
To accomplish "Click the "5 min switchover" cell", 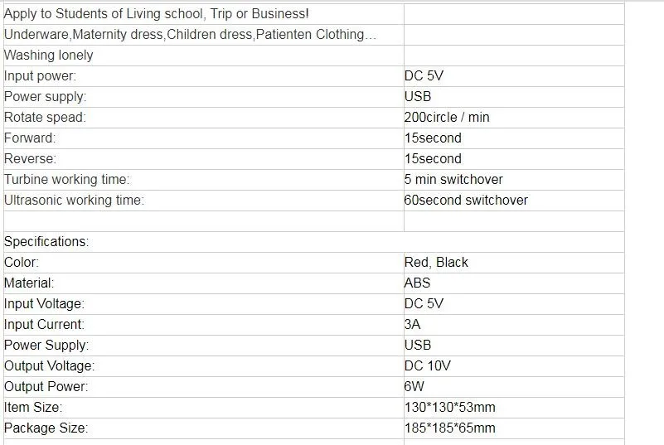I will pos(453,180).
